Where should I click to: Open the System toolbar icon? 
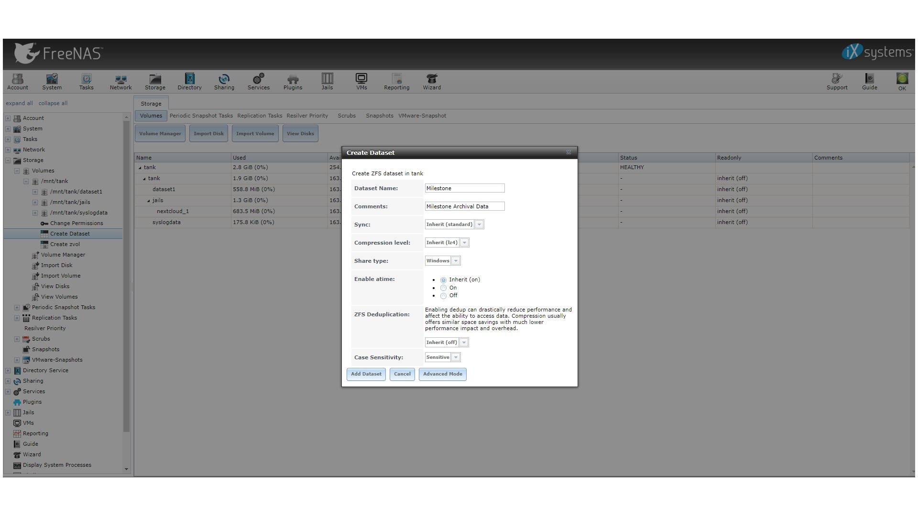52,82
